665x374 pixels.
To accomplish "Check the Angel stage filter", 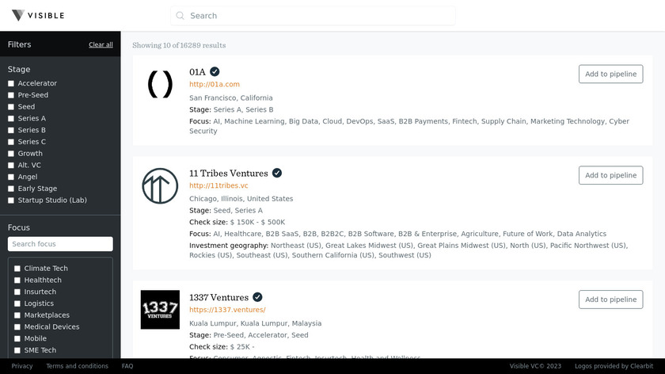I will 11,177.
